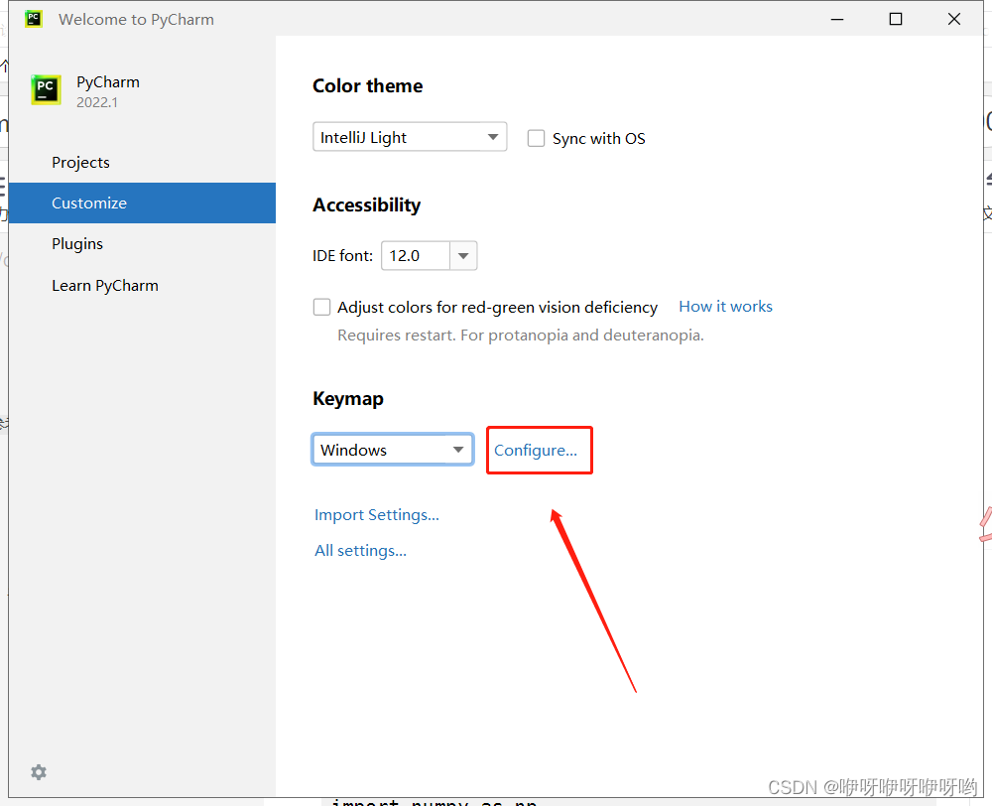Open the IntelliJ Light color theme dropdown
The height and width of the screenshot is (806, 992).
coord(410,137)
